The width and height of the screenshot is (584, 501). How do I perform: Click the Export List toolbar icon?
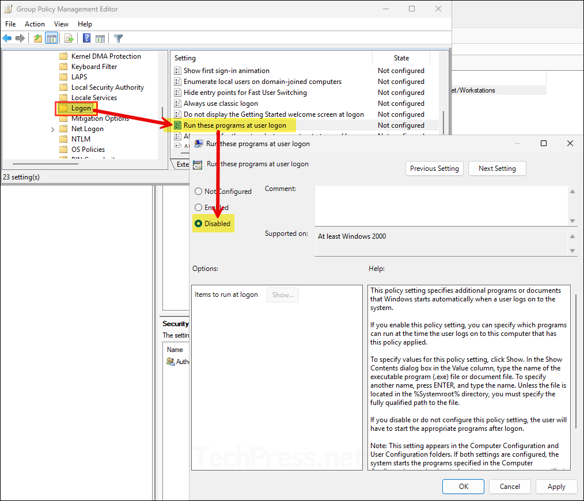69,38
